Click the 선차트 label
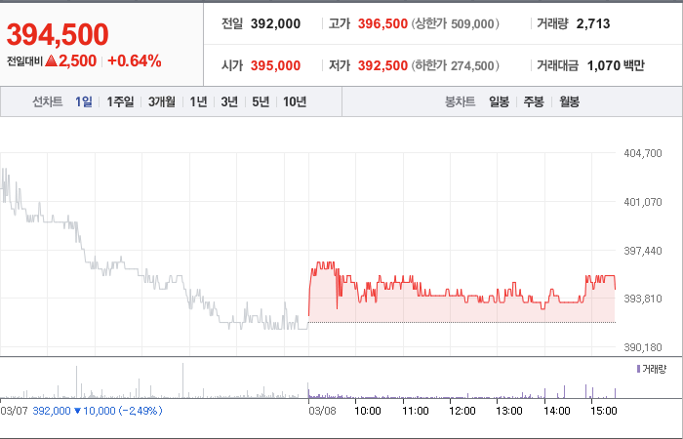This screenshot has height=439, width=683. click(48, 101)
